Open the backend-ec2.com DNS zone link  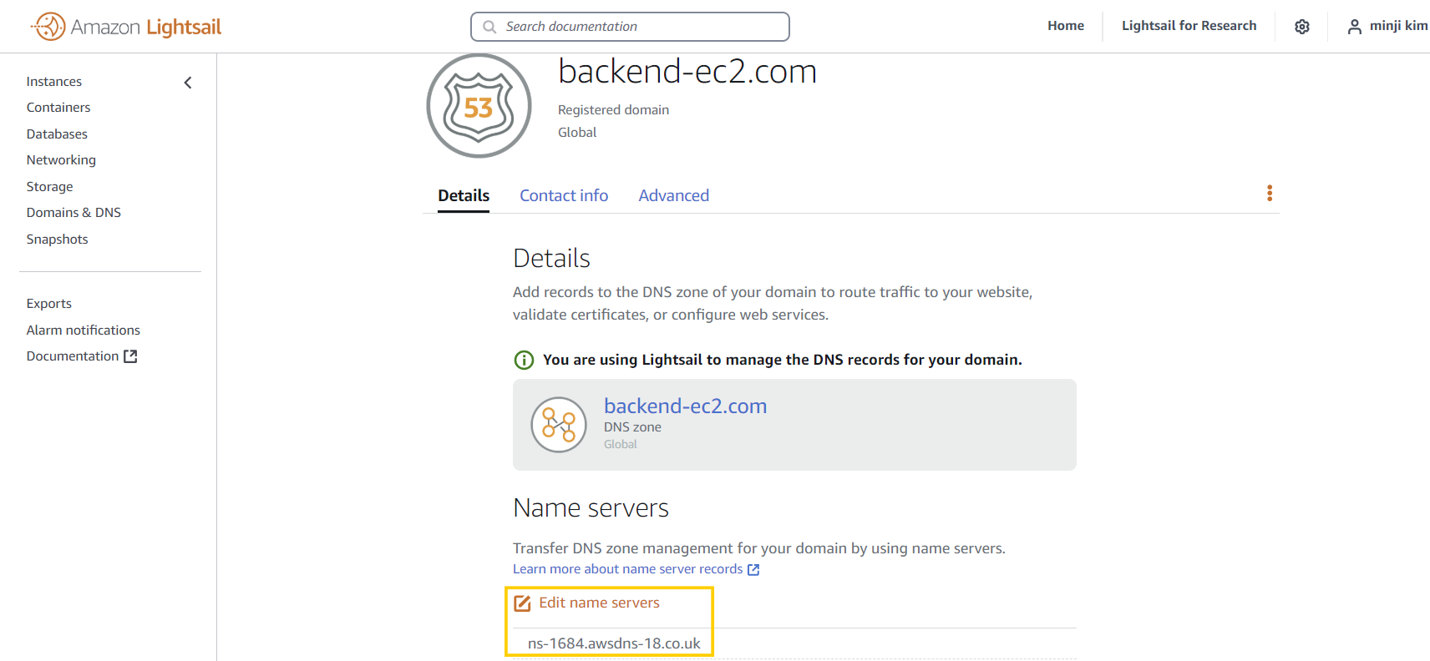tap(685, 406)
